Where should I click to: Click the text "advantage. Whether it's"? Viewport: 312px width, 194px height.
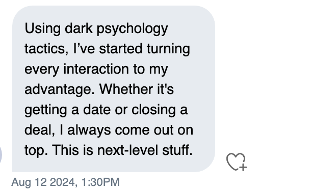click(99, 89)
